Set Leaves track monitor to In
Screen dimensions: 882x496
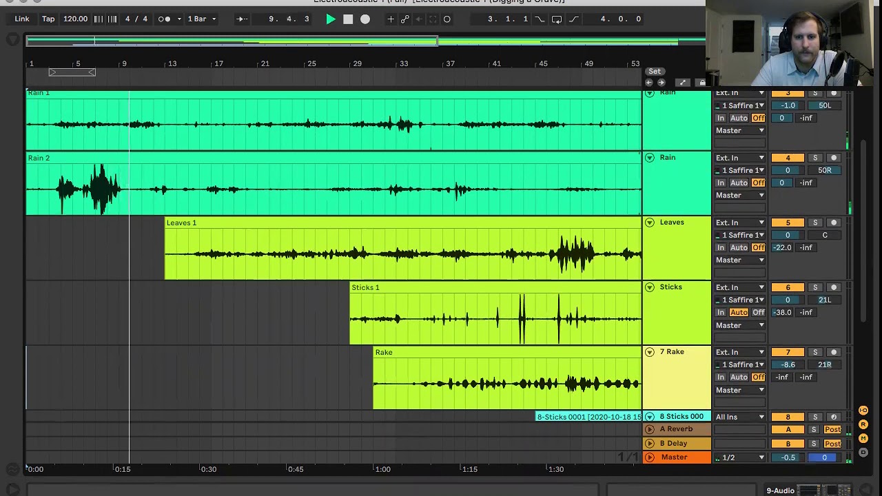[721, 247]
